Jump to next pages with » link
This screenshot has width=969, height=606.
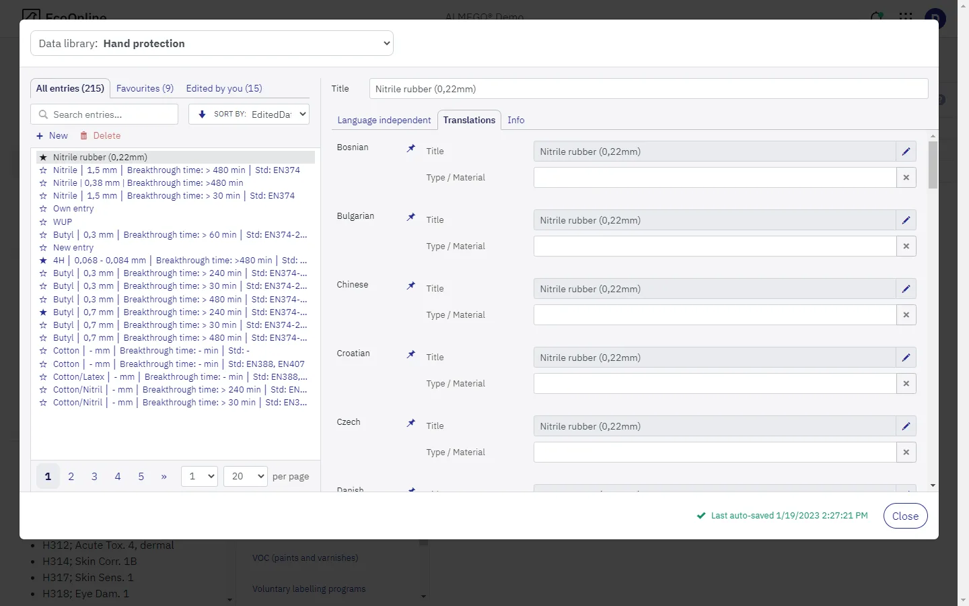coord(164,476)
